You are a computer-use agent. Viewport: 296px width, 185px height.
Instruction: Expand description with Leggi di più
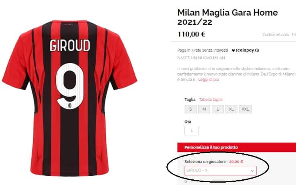[209, 80]
